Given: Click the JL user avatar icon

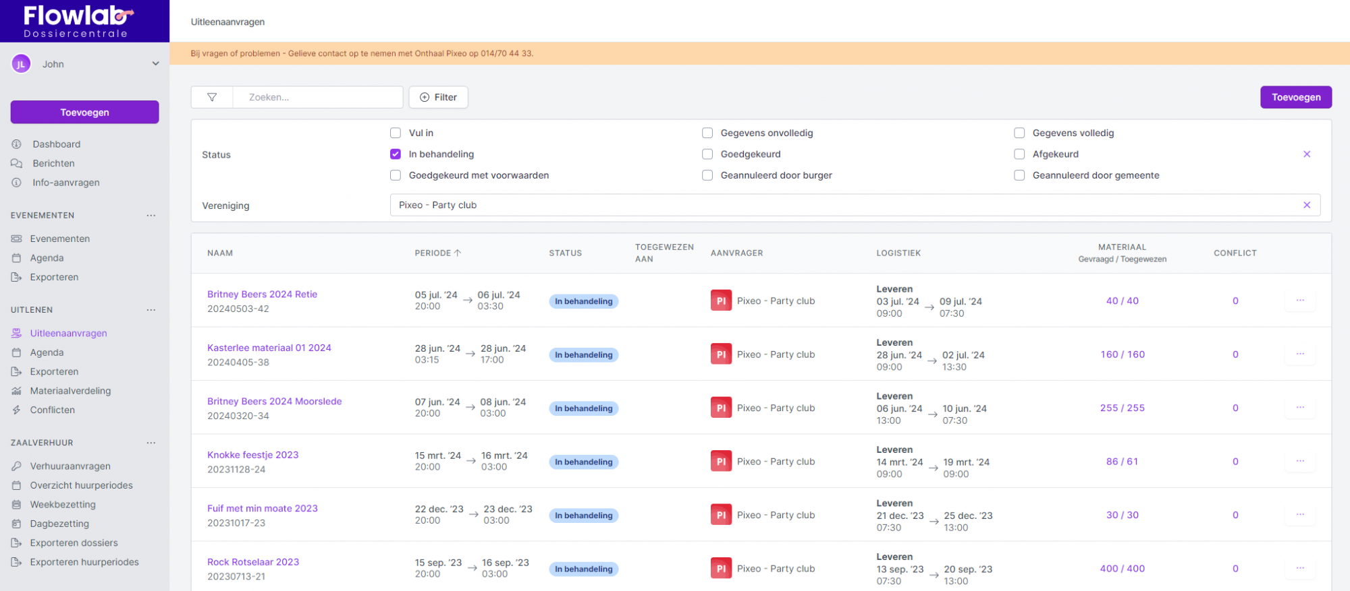Looking at the screenshot, I should click(21, 64).
